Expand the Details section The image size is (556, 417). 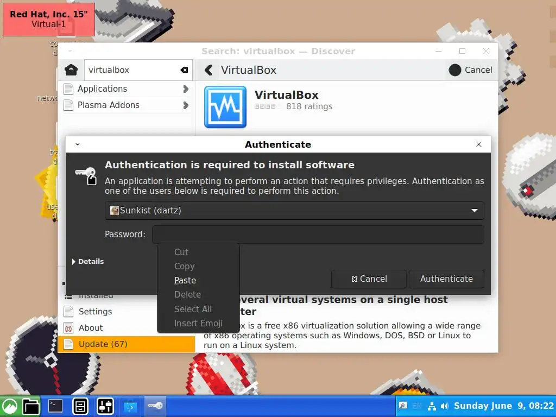coord(88,261)
